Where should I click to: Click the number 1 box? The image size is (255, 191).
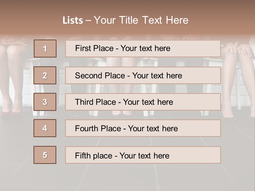pos(45,49)
